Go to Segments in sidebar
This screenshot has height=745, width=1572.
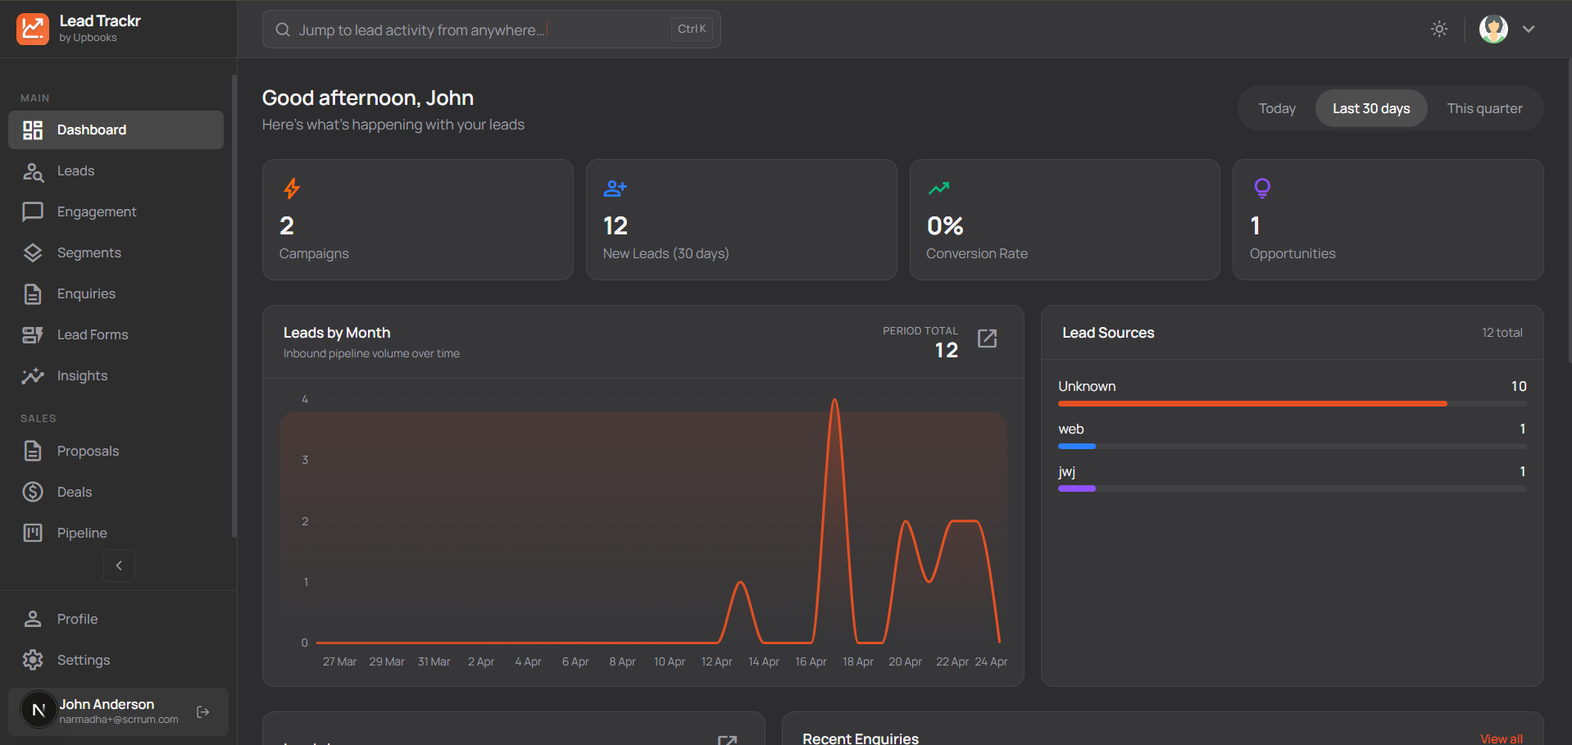(x=89, y=252)
